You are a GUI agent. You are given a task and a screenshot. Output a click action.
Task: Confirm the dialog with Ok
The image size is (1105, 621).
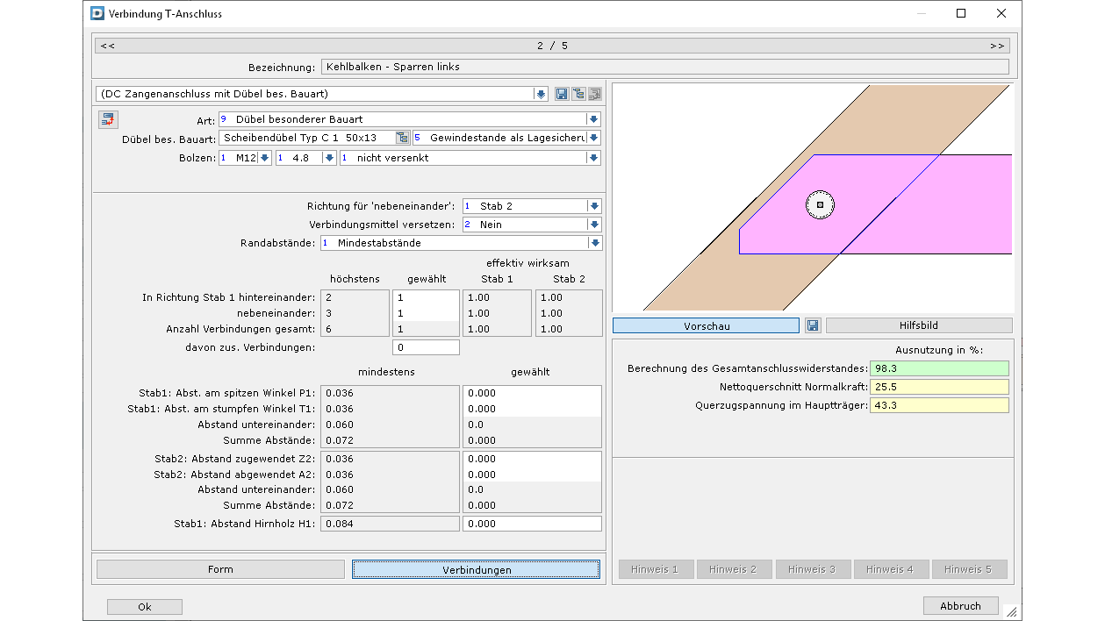(x=145, y=607)
